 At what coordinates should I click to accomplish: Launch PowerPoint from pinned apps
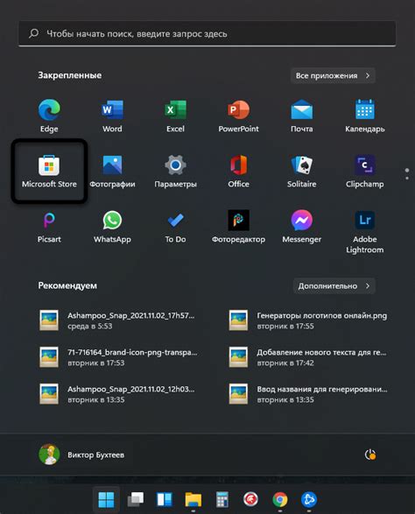(x=238, y=116)
